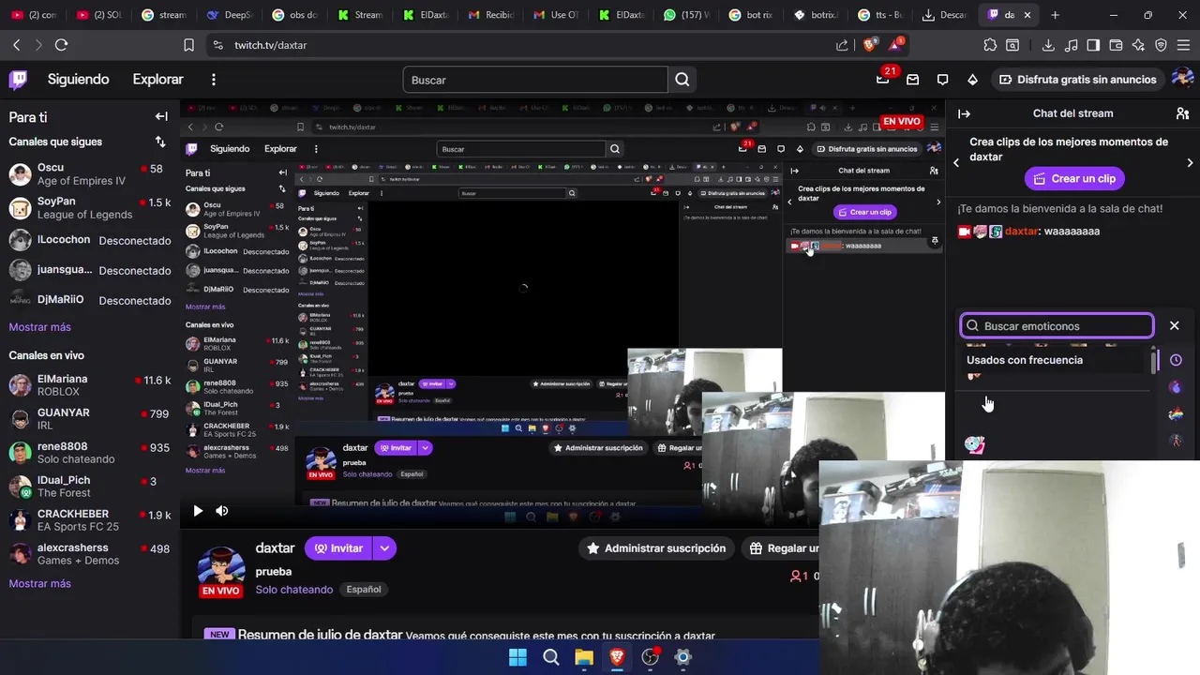Click the Español language tag
1200x675 pixels.
click(364, 590)
